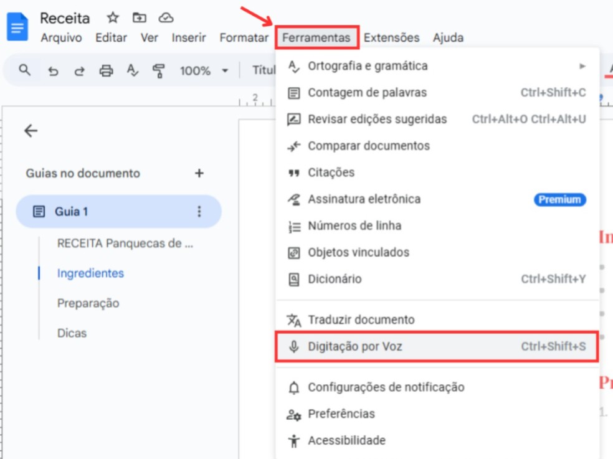Collapse the sidebar with the back arrow
This screenshot has height=459, width=613.
point(30,131)
